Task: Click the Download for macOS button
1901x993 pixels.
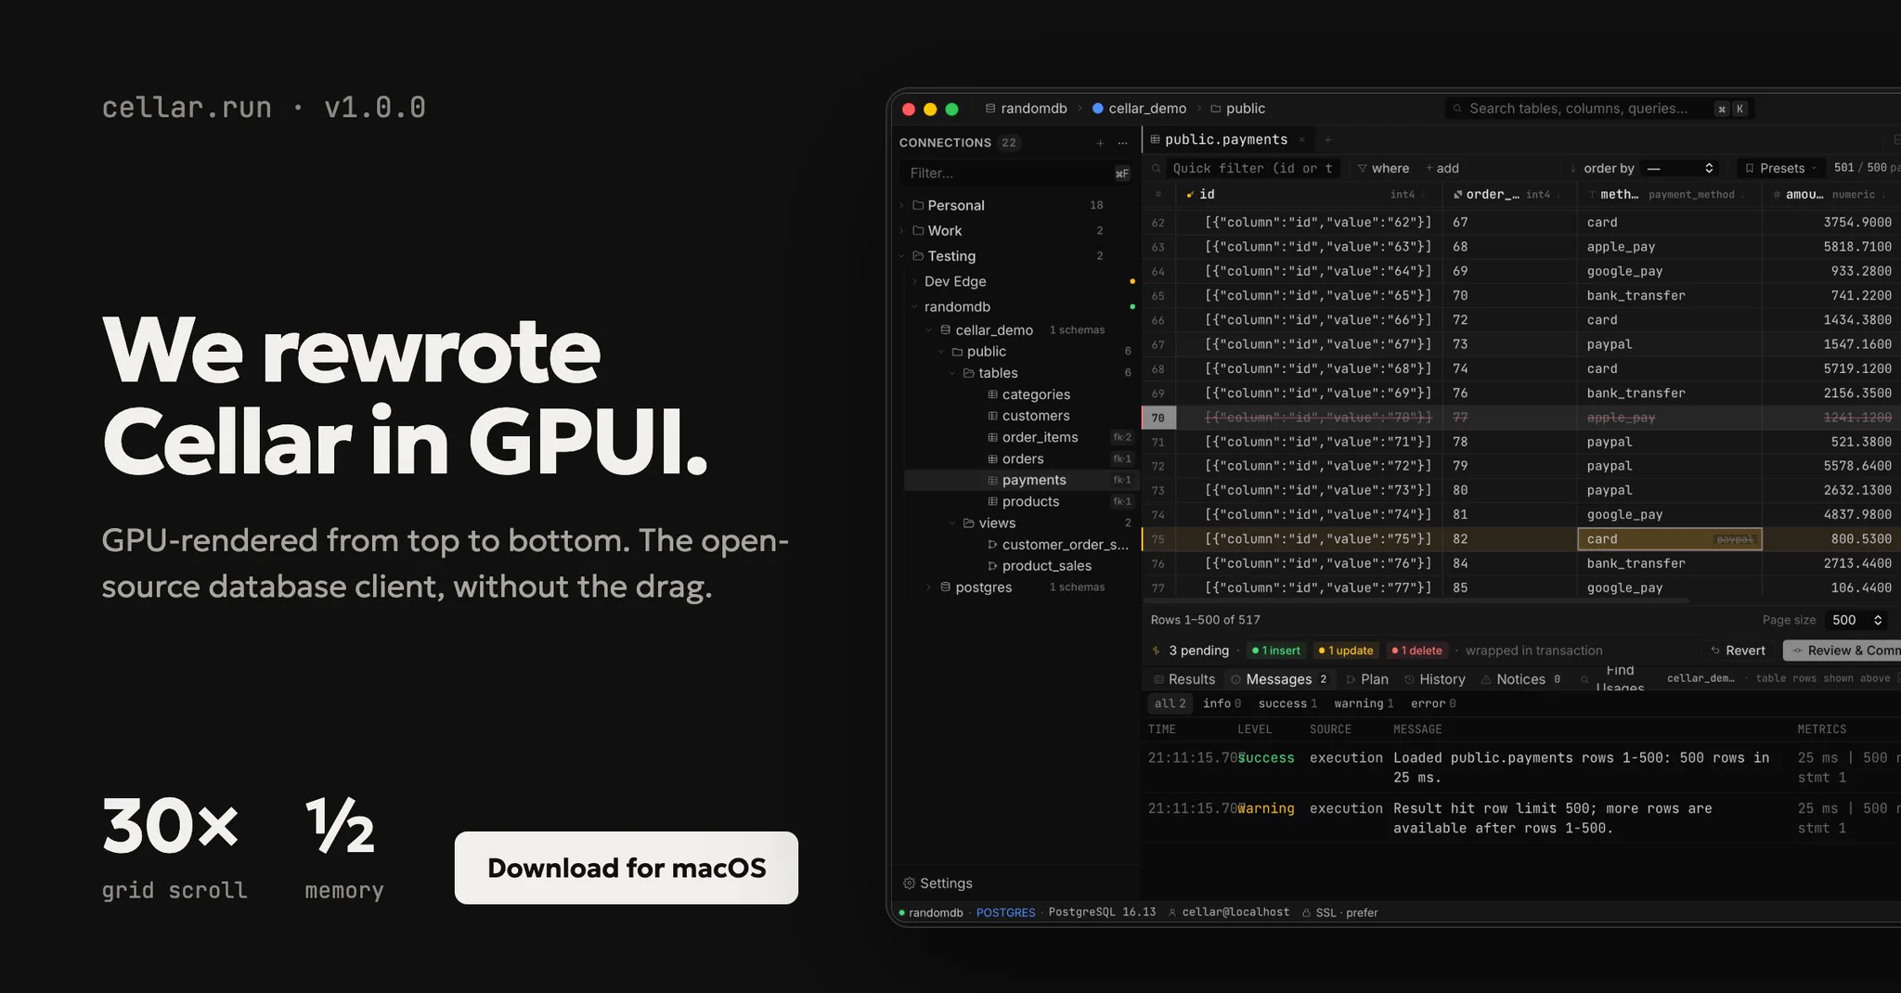Action: click(x=627, y=868)
